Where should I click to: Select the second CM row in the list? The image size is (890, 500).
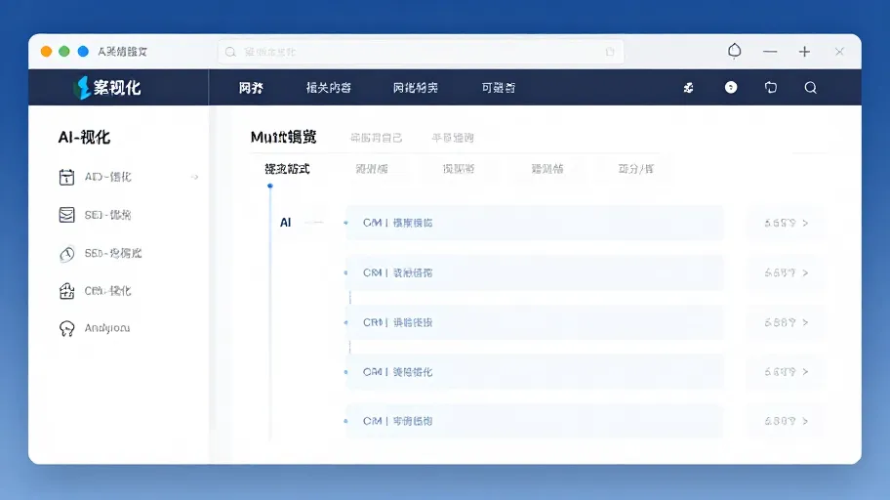point(534,272)
